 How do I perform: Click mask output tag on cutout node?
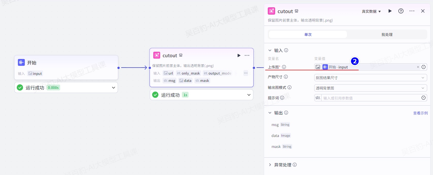(x=202, y=81)
